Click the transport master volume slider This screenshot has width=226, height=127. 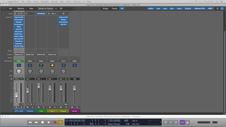point(211,122)
